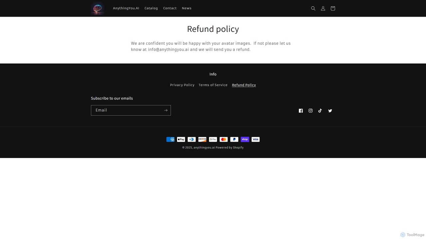Screen dimensions: 426x239
Task: Submit email with the arrow button
Action: click(166, 110)
